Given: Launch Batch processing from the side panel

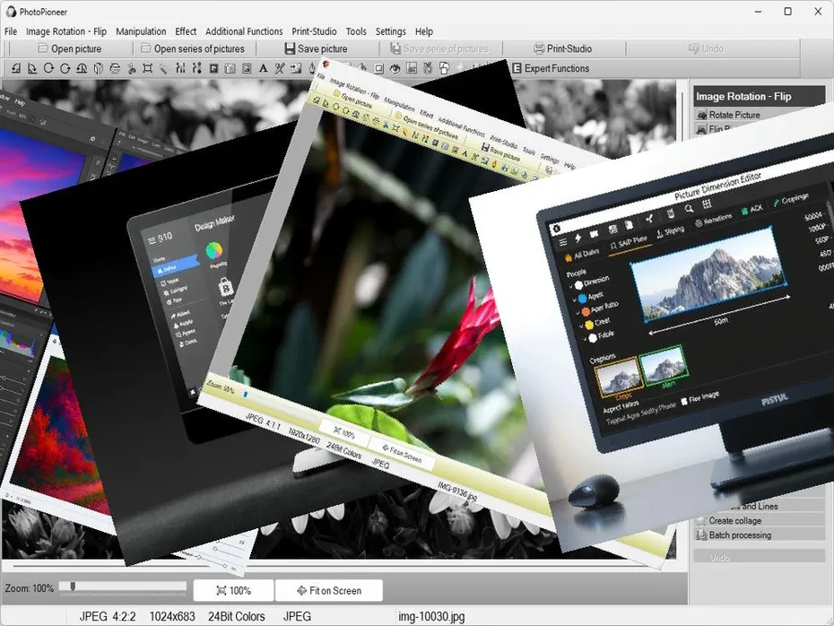Looking at the screenshot, I should tap(739, 535).
